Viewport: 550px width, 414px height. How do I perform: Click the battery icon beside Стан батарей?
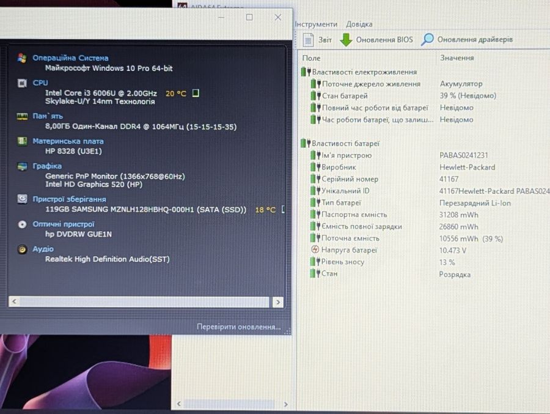coord(316,95)
